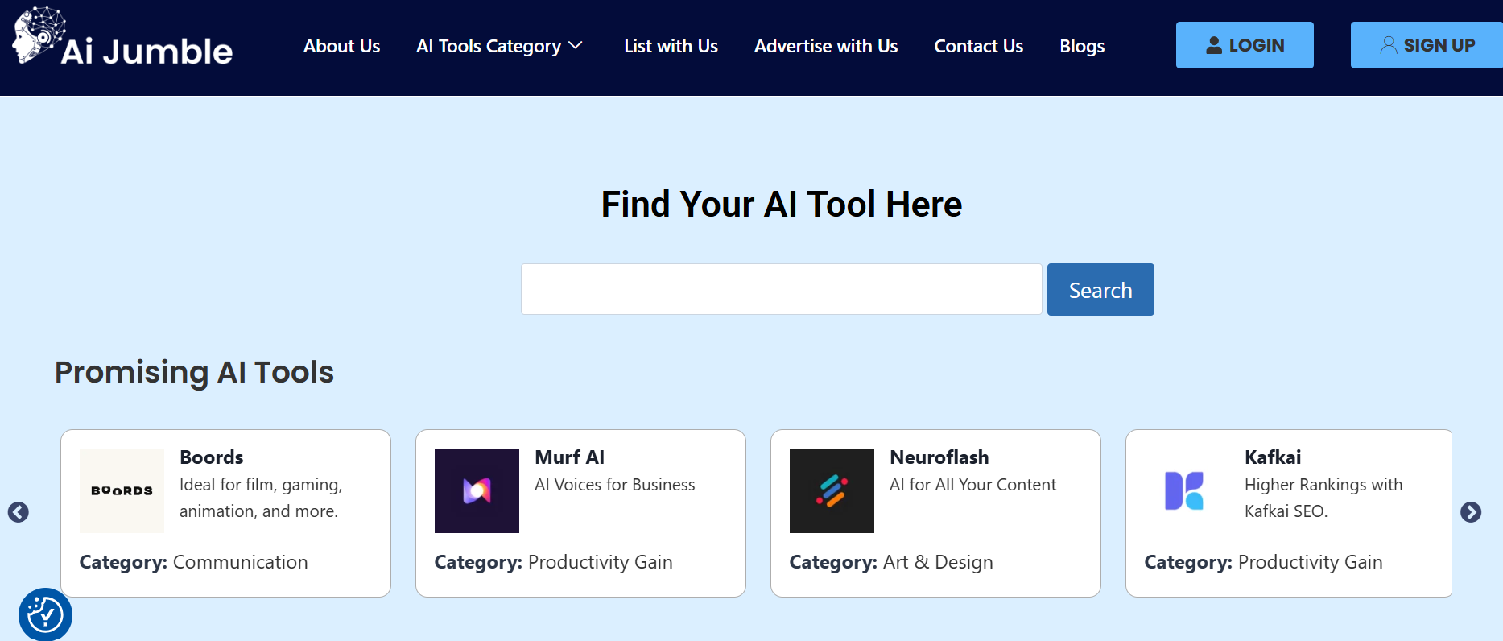Click 'Ideal for film, gaming, animation' description

pyautogui.click(x=261, y=498)
